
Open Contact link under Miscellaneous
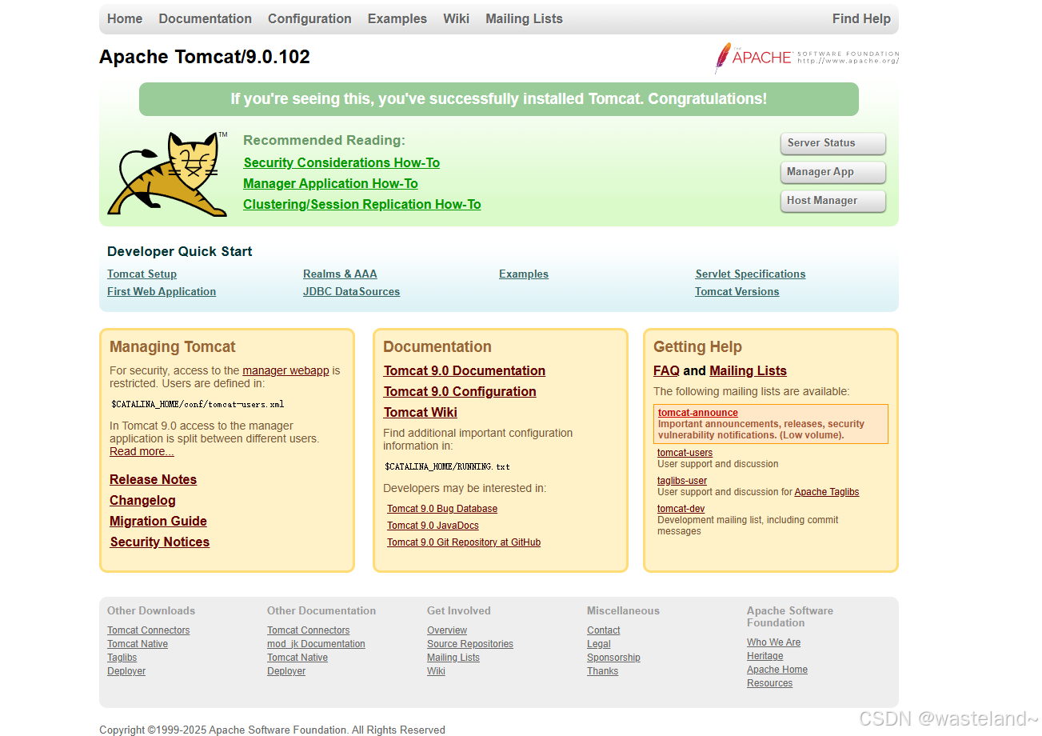point(604,630)
